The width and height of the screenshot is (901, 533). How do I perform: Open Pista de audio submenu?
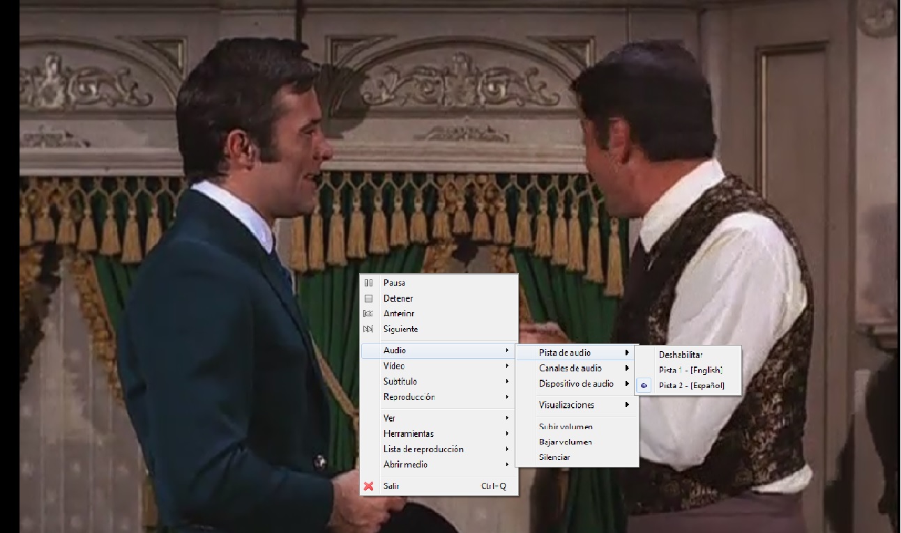point(577,353)
